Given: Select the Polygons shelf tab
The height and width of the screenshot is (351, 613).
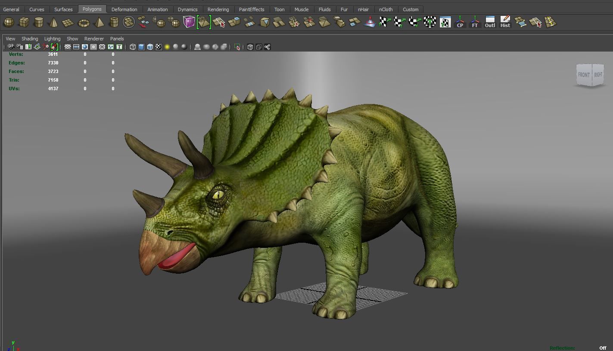Looking at the screenshot, I should 92,9.
